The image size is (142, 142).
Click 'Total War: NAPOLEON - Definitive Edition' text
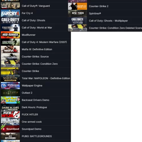(x=46, y=78)
